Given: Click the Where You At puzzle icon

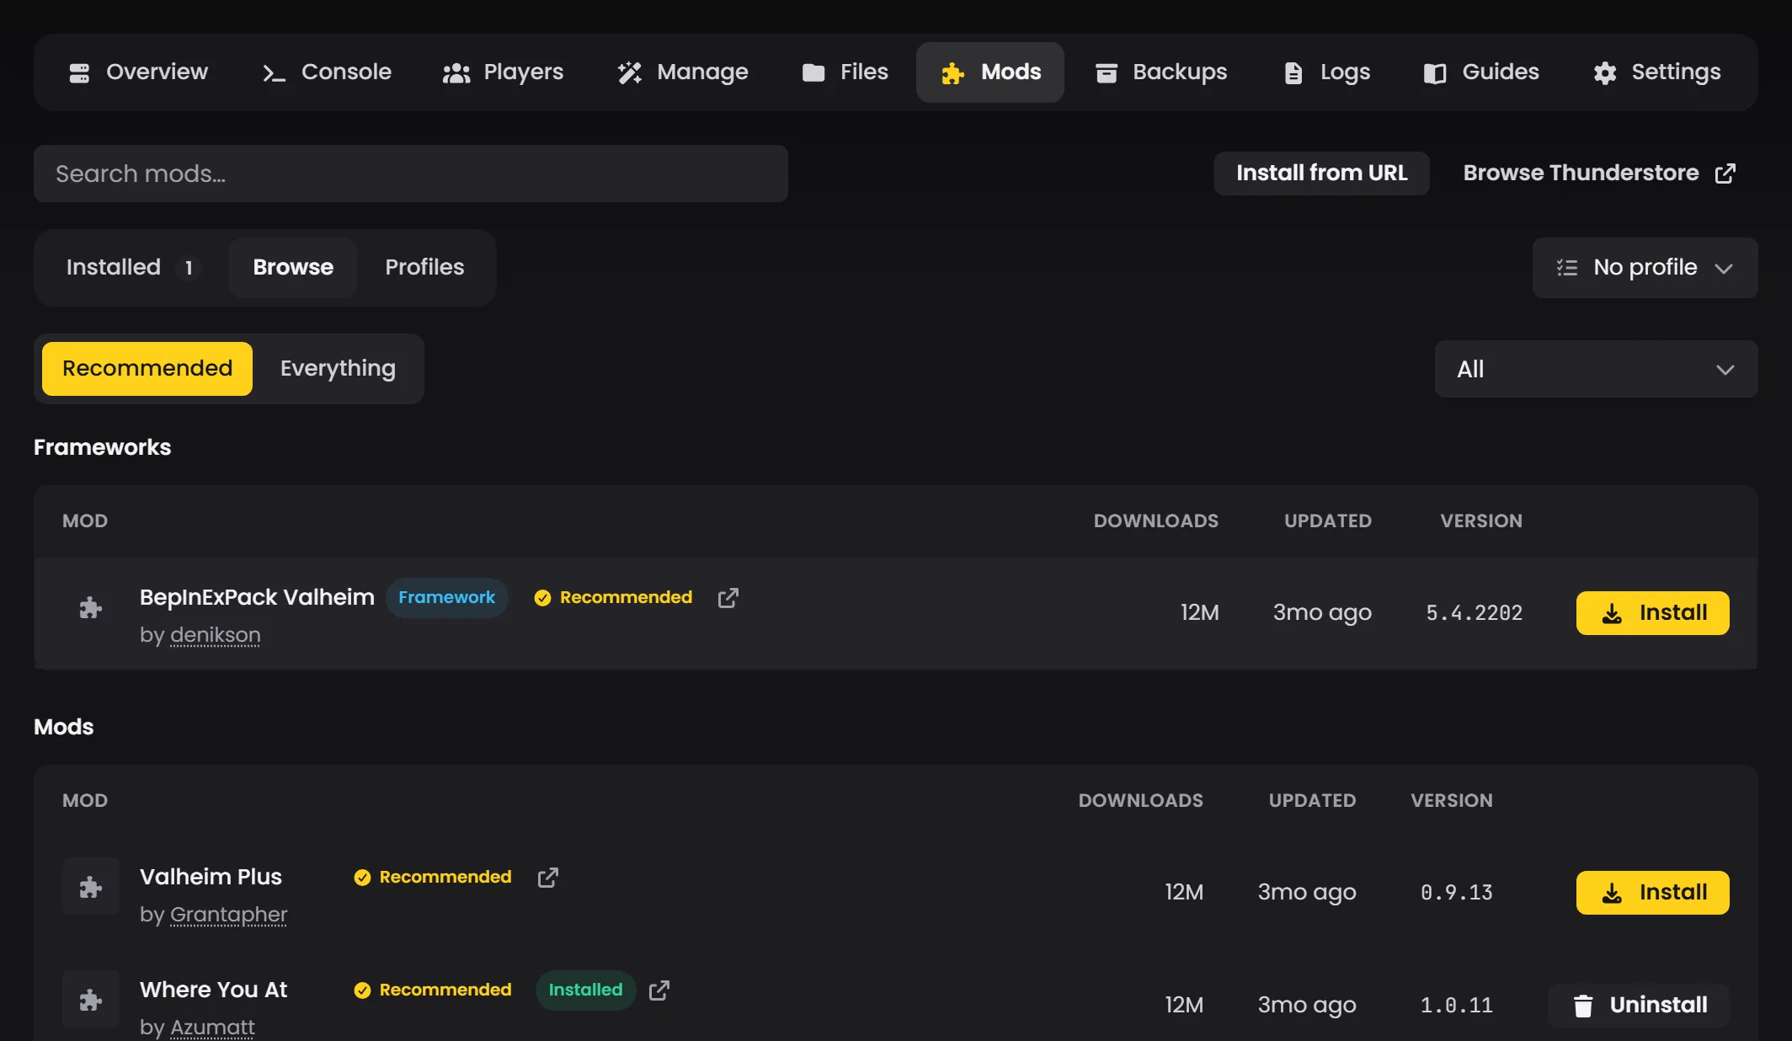Looking at the screenshot, I should pyautogui.click(x=91, y=1000).
